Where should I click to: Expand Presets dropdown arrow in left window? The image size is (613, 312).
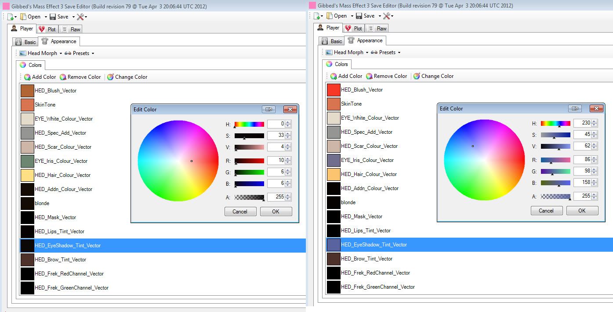[x=93, y=54]
